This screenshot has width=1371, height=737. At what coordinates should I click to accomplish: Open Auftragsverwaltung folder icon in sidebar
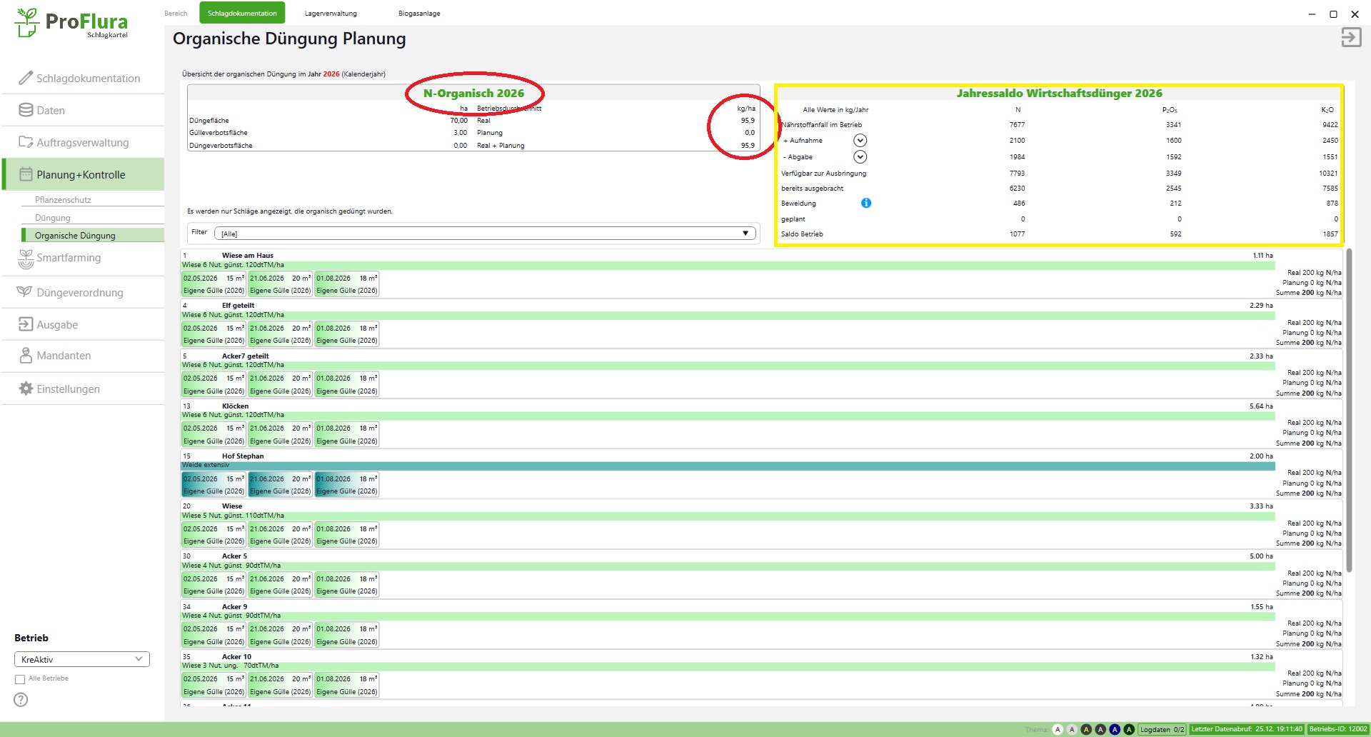click(x=26, y=142)
